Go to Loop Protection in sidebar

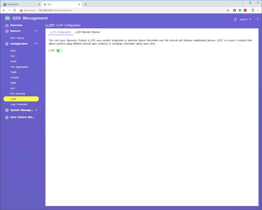[19, 104]
